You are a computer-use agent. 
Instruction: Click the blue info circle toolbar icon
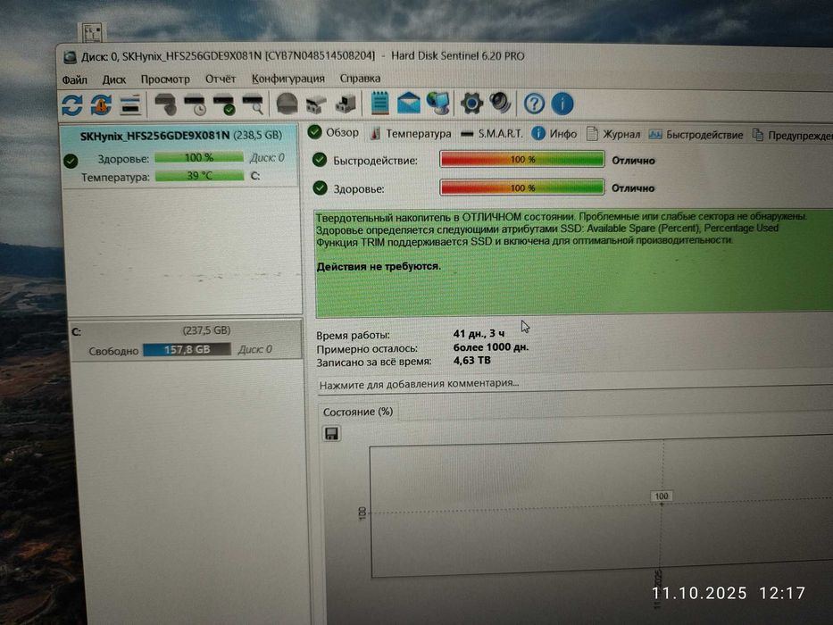pyautogui.click(x=562, y=104)
